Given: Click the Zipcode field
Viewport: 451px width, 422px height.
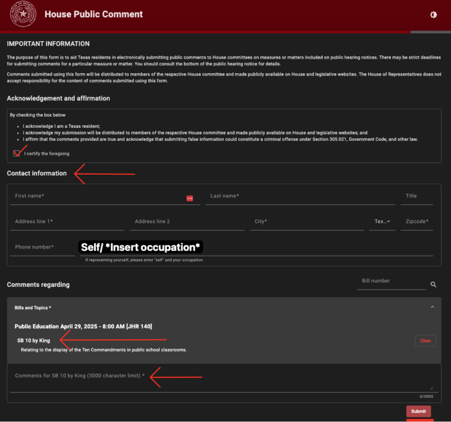Looking at the screenshot, I should [x=417, y=221].
